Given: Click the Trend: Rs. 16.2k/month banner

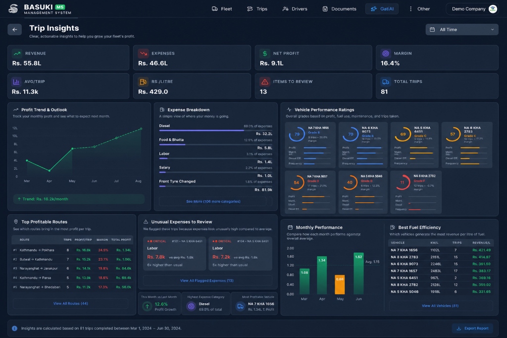Looking at the screenshot, I should coord(79,199).
